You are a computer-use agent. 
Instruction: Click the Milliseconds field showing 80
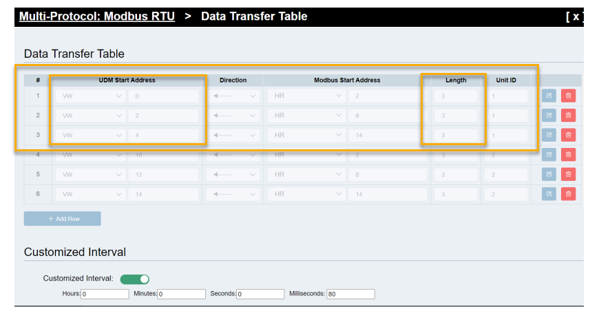pyautogui.click(x=350, y=294)
